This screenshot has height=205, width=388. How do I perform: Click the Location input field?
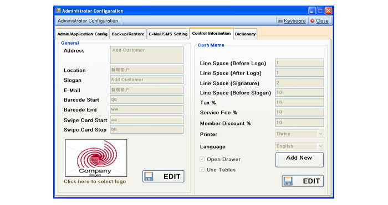tap(147, 70)
